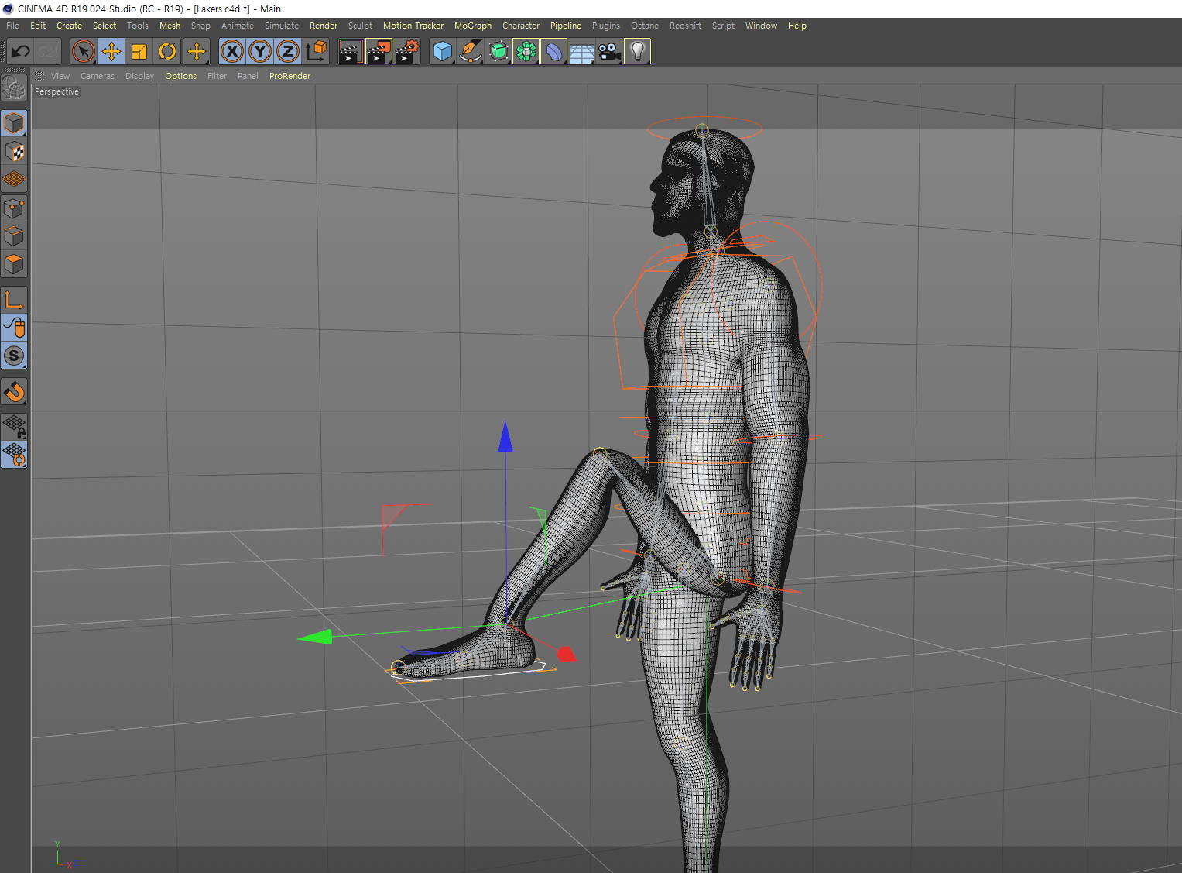Screen dimensions: 1182x873
Task: Open the viewport Options menu
Action: point(180,76)
